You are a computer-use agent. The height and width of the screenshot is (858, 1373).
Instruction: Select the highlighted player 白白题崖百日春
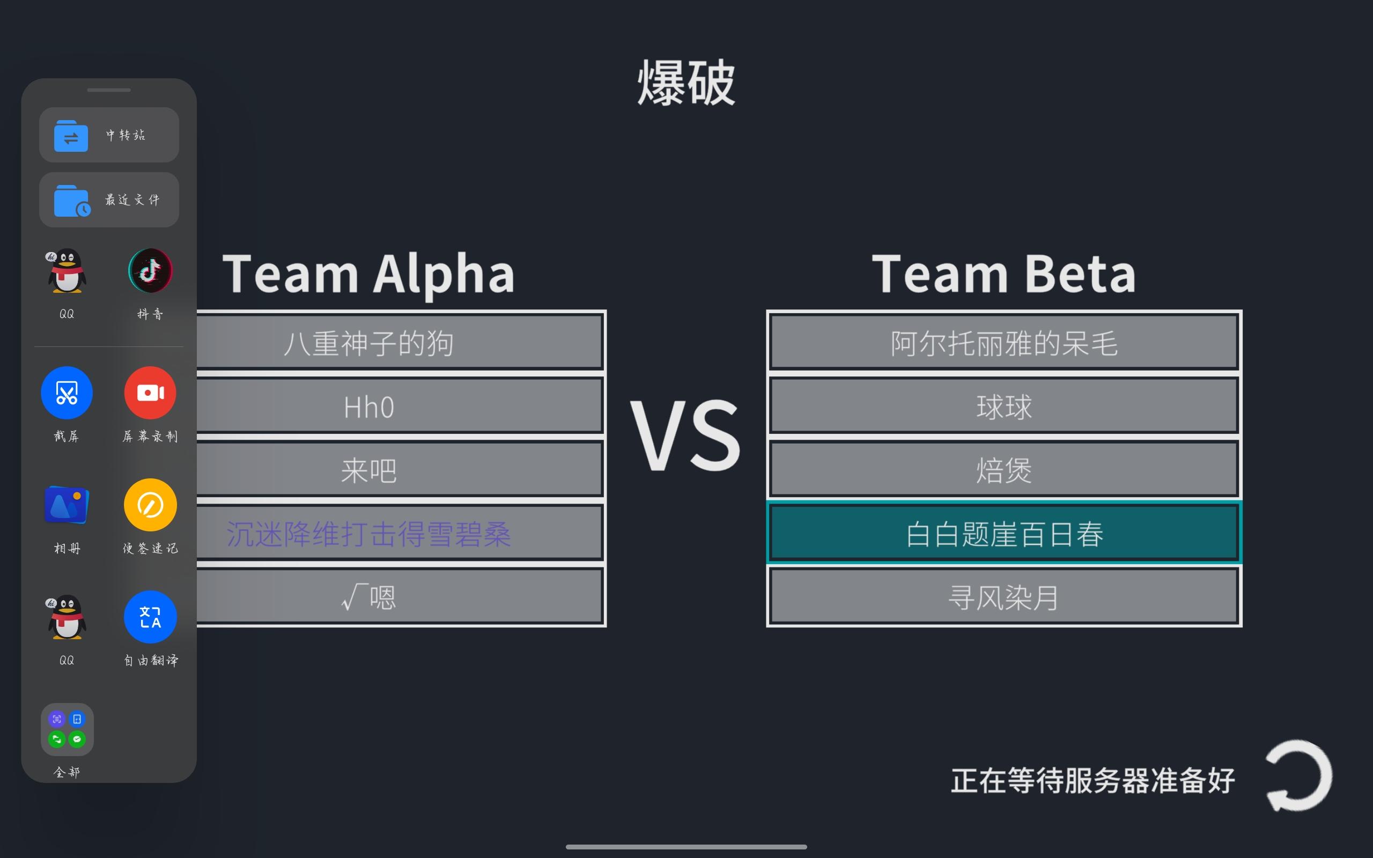click(1003, 533)
